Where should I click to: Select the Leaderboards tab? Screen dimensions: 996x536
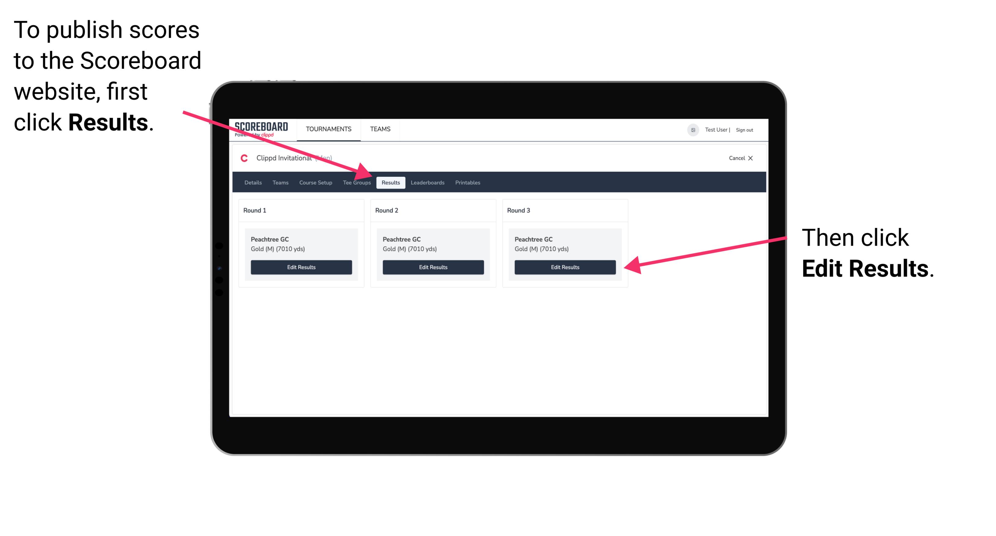coord(428,182)
